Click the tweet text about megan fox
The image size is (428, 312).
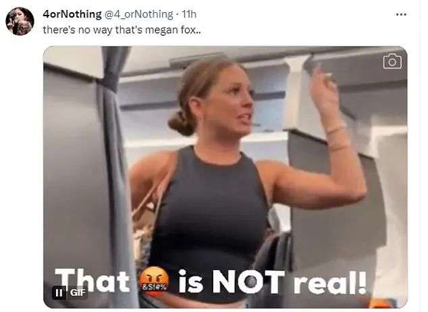(x=122, y=30)
